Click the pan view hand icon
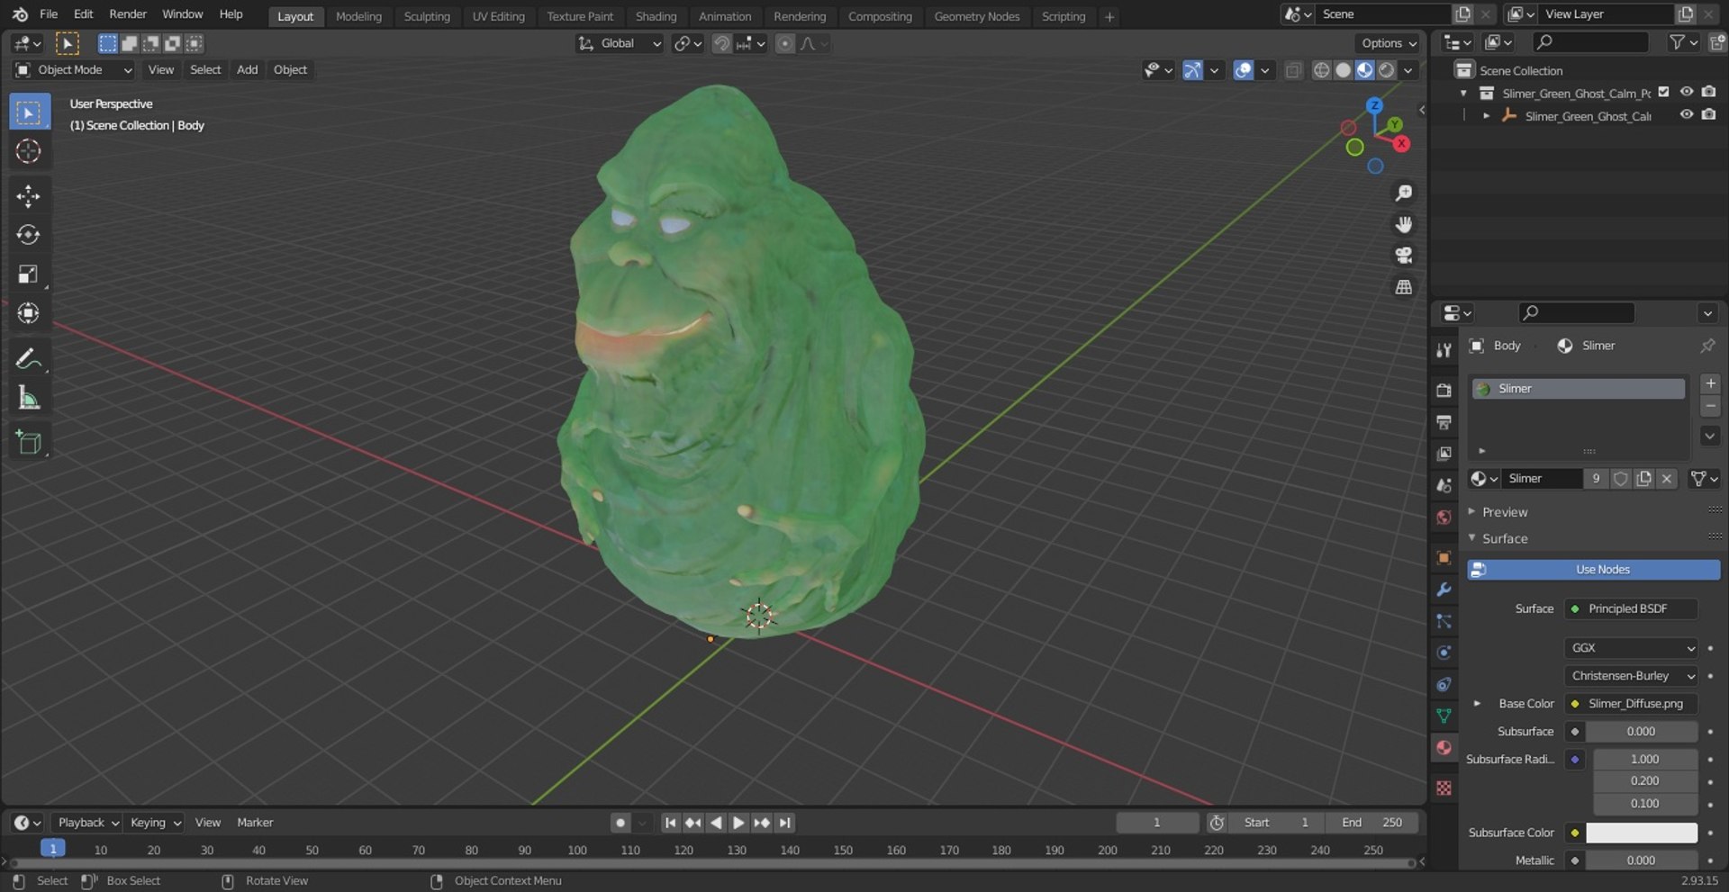Image resolution: width=1729 pixels, height=892 pixels. coord(1403,224)
